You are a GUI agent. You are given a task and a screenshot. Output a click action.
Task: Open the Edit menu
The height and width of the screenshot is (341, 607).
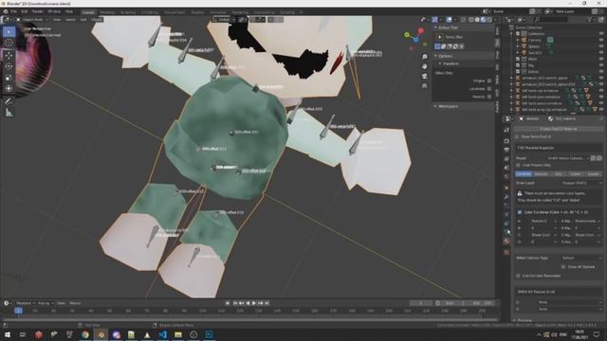(x=24, y=11)
